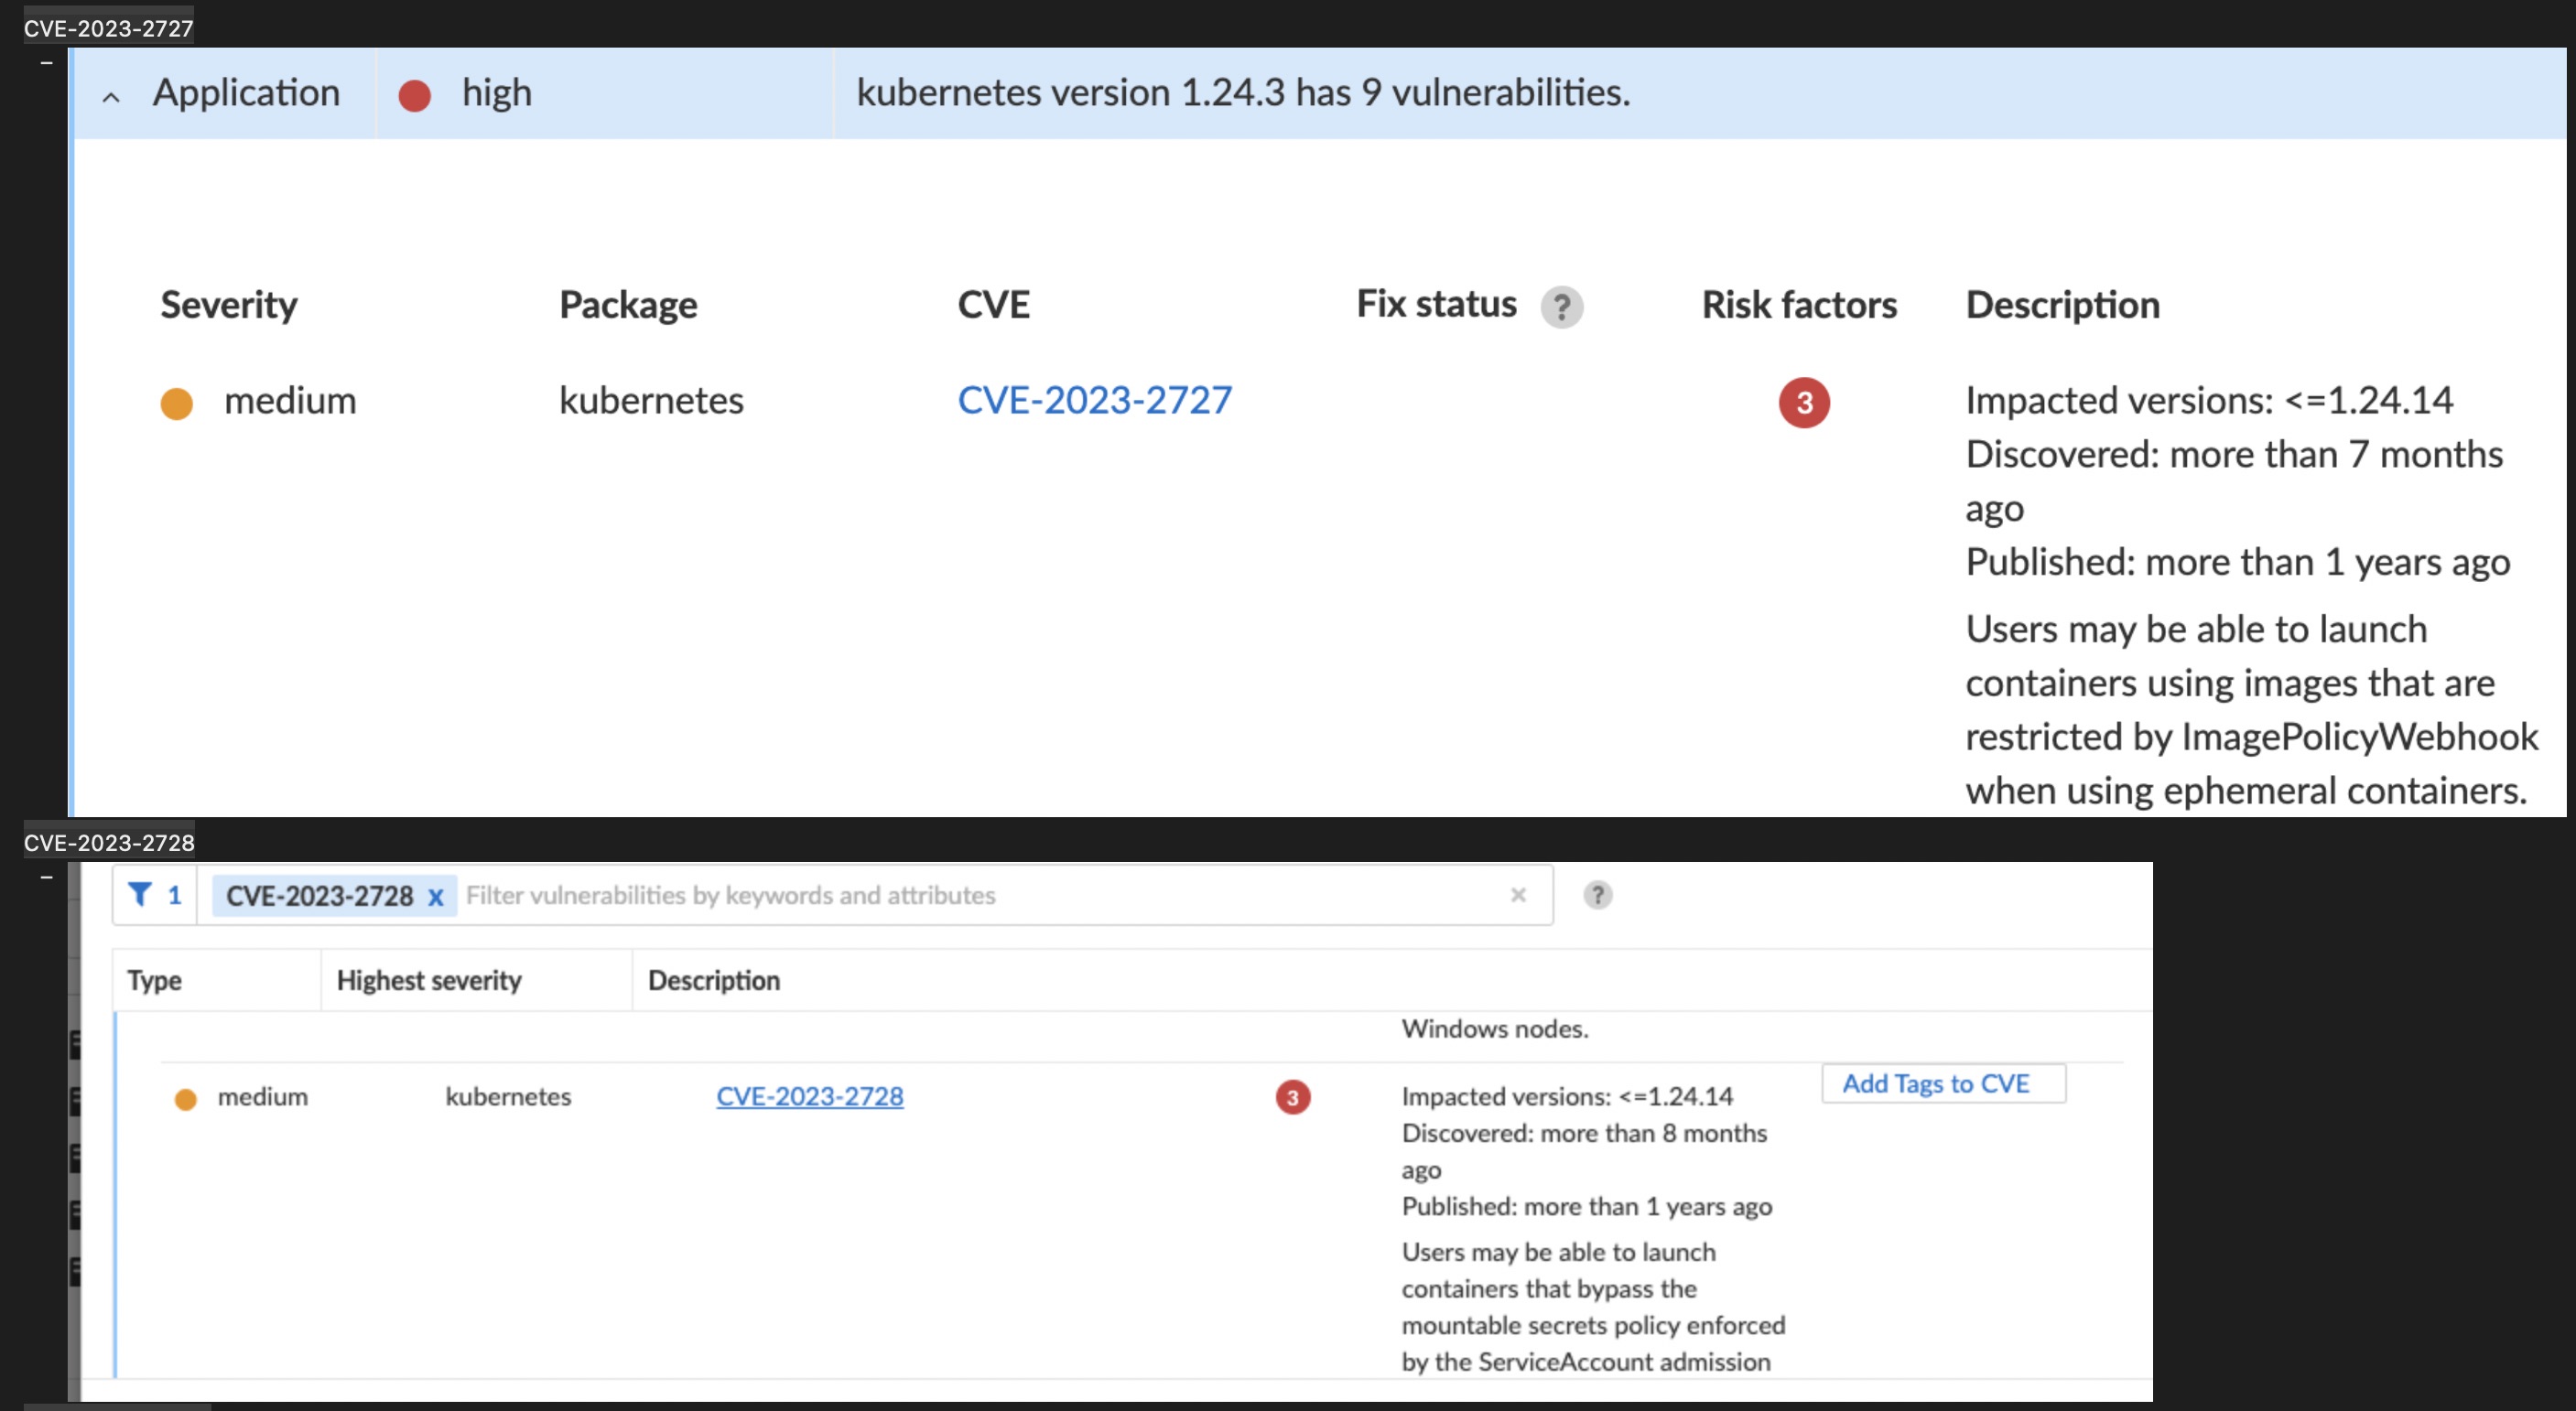Sort by Highest severity column header
The width and height of the screenshot is (2576, 1411).
429,980
